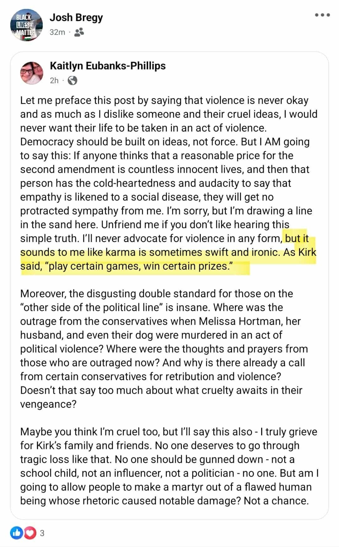Click Josh Bregy's Black Lives Matter avatar
Screen dimensions: 339x547
tap(26, 25)
